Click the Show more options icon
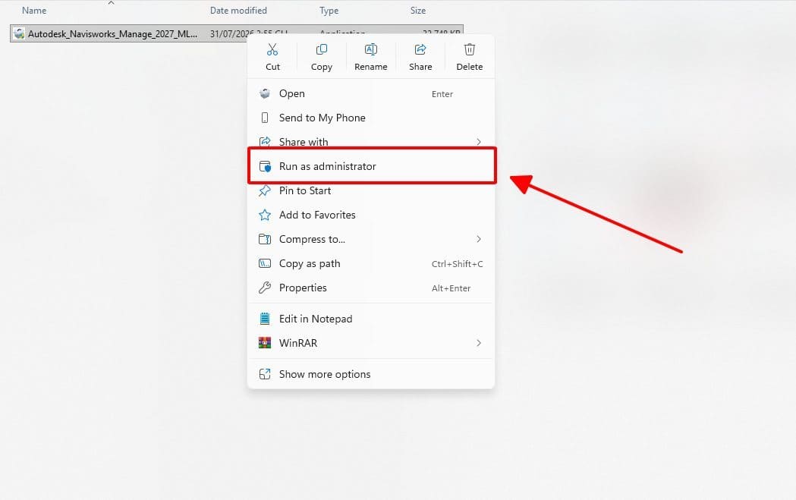 265,374
